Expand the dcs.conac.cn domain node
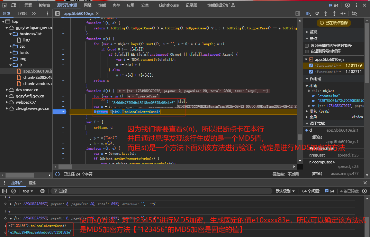The image size is (370, 237). [7, 90]
